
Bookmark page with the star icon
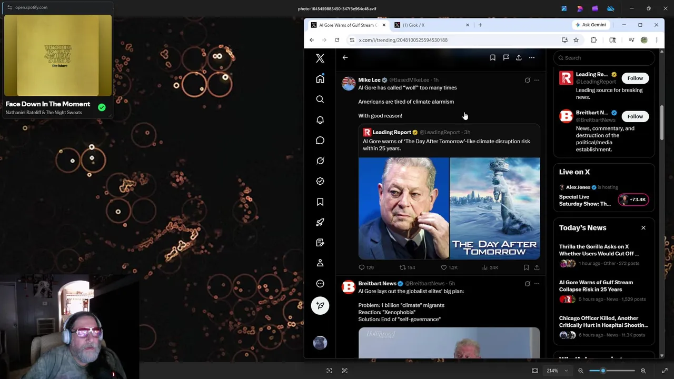576,40
